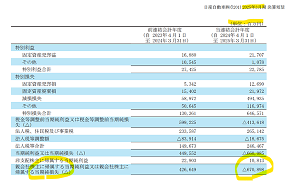Select the value 646,571
Screen dimensions: 293x188
click(x=255, y=113)
